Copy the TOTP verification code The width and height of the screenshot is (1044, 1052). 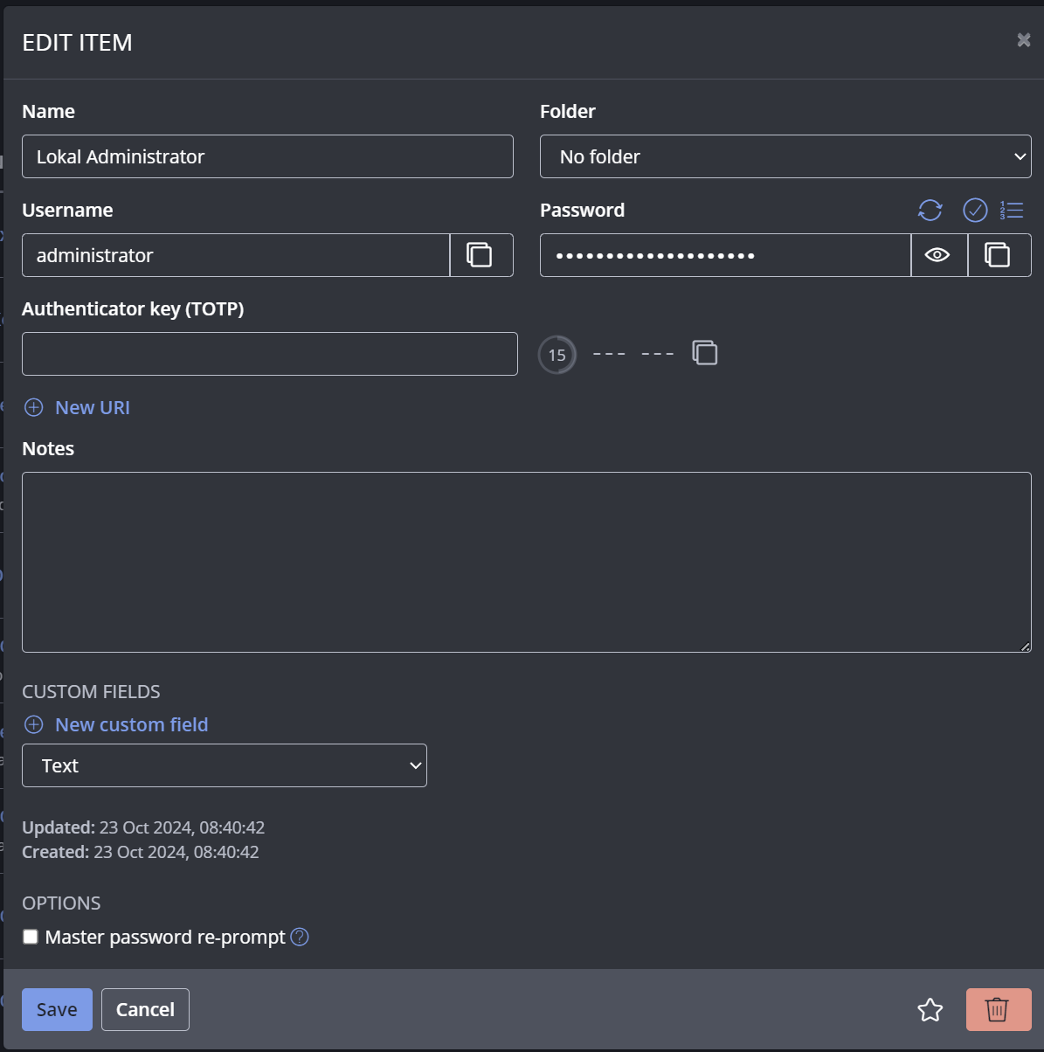point(705,353)
